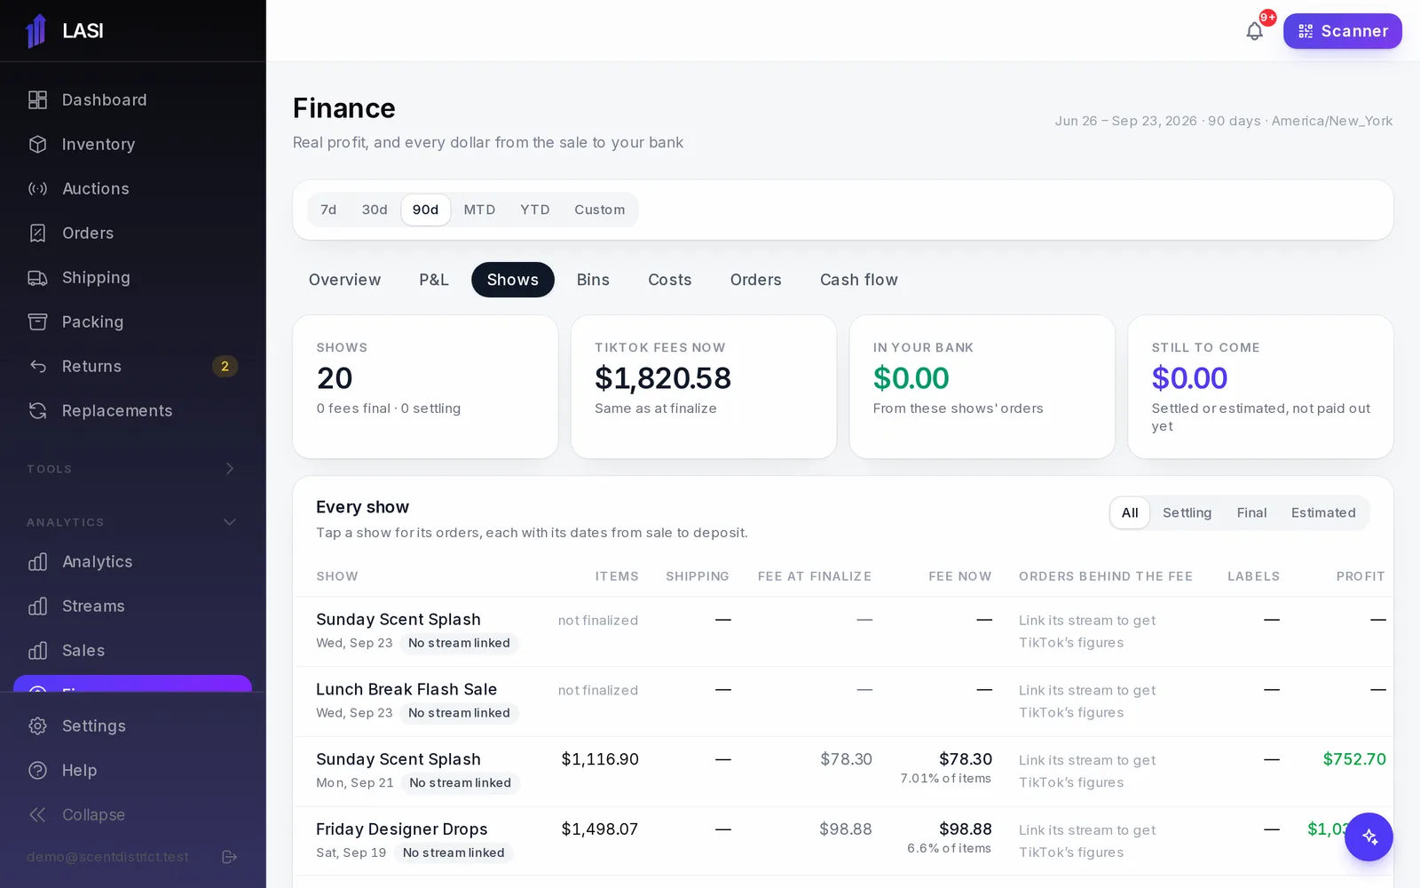Open Inventory box icon
The height and width of the screenshot is (888, 1420).
point(37,145)
